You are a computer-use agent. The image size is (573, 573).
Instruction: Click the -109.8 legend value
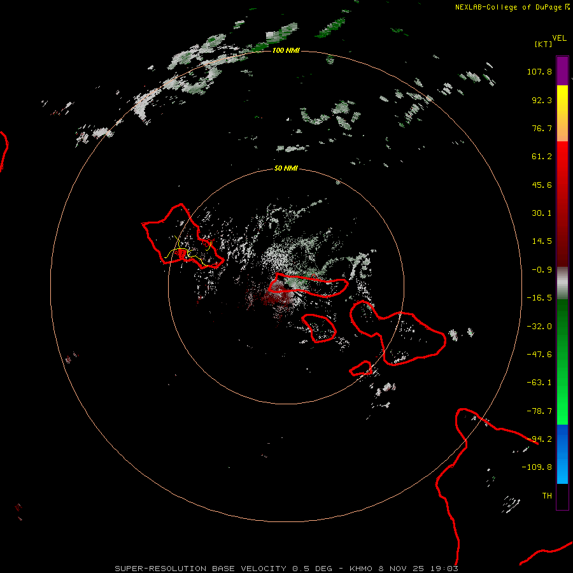[537, 467]
